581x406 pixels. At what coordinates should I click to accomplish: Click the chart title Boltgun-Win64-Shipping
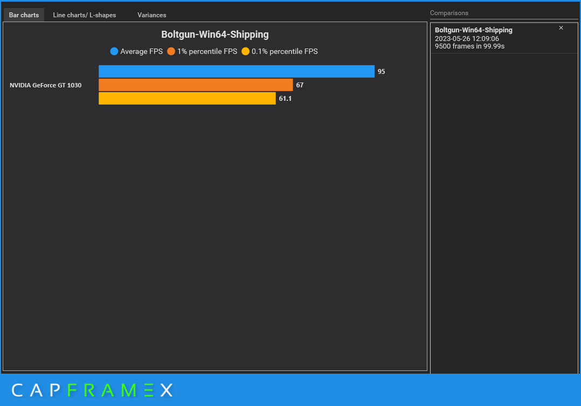pos(215,35)
